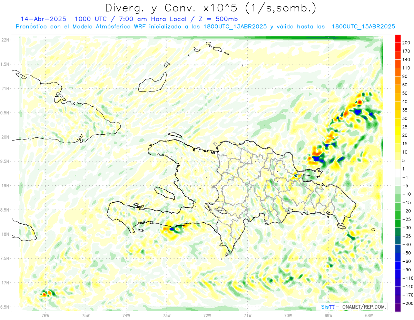Click the '76W' longitude label
The image size is (414, 320).
(x=45, y=315)
